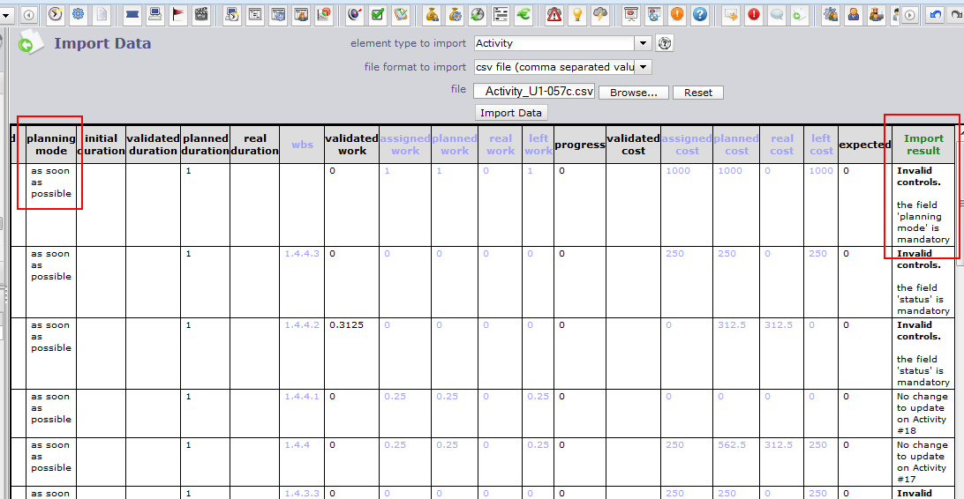Click the green euro currency icon

tap(523, 14)
